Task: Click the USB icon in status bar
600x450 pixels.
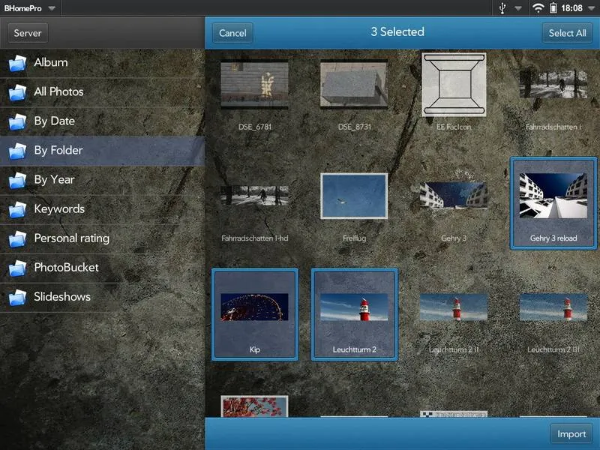Action: [502, 8]
